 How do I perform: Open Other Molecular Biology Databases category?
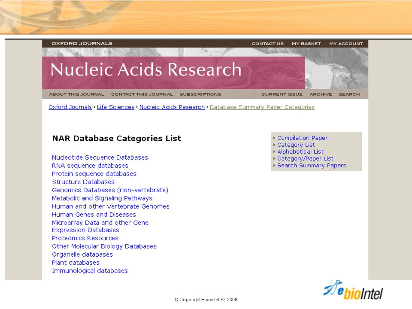tap(104, 246)
